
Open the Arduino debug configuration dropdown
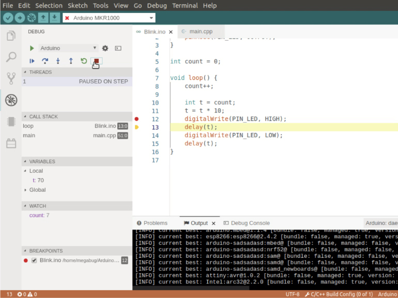click(x=68, y=48)
